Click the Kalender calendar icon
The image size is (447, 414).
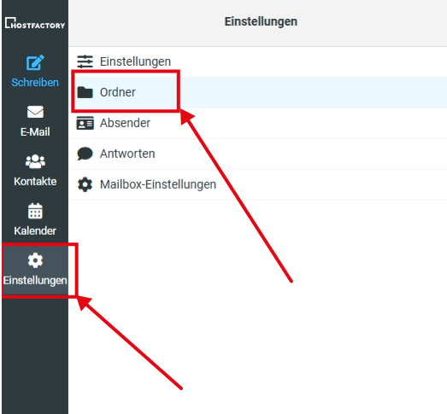coord(35,211)
